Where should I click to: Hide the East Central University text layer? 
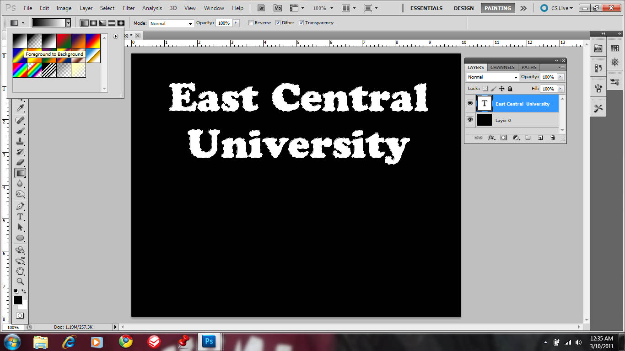tap(470, 104)
